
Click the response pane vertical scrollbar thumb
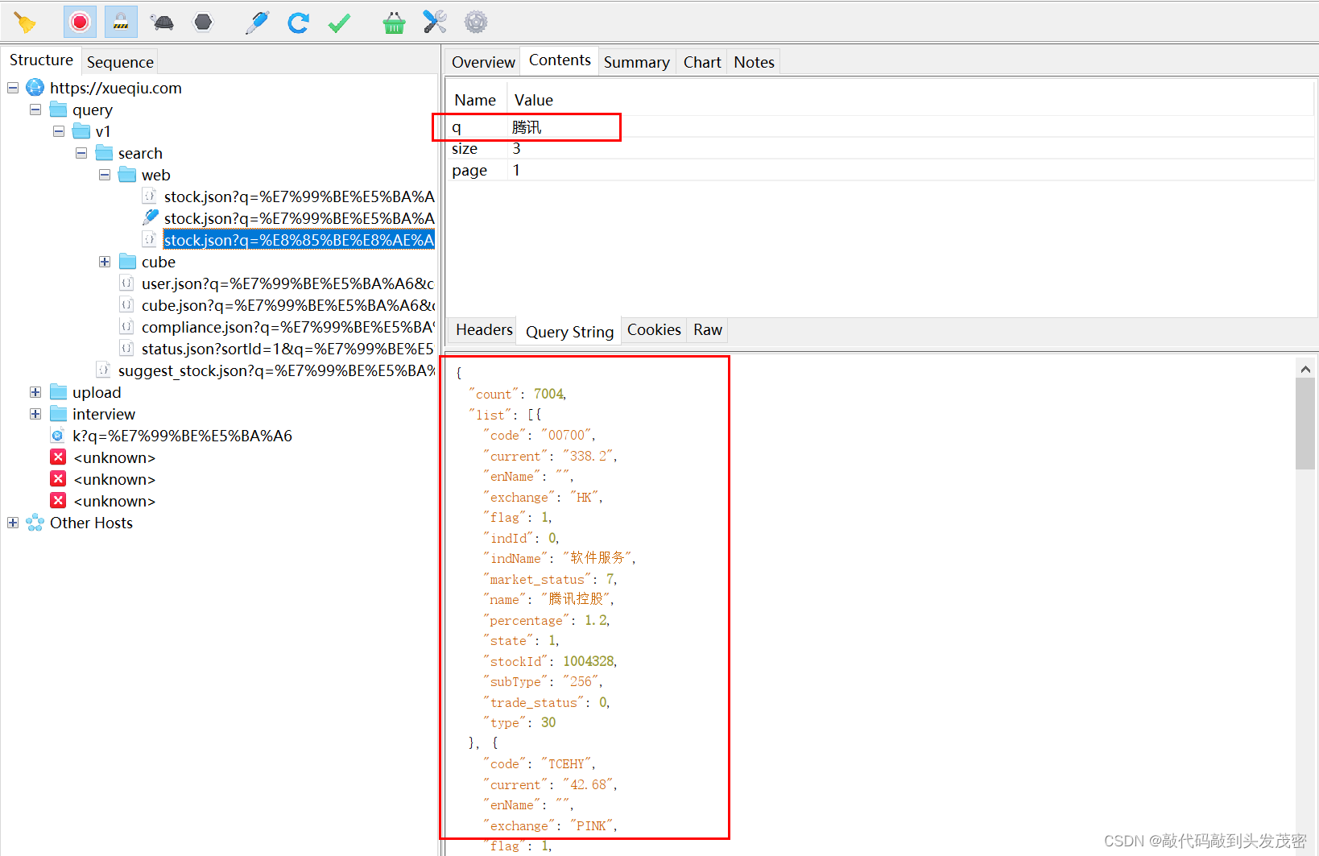[x=1305, y=424]
